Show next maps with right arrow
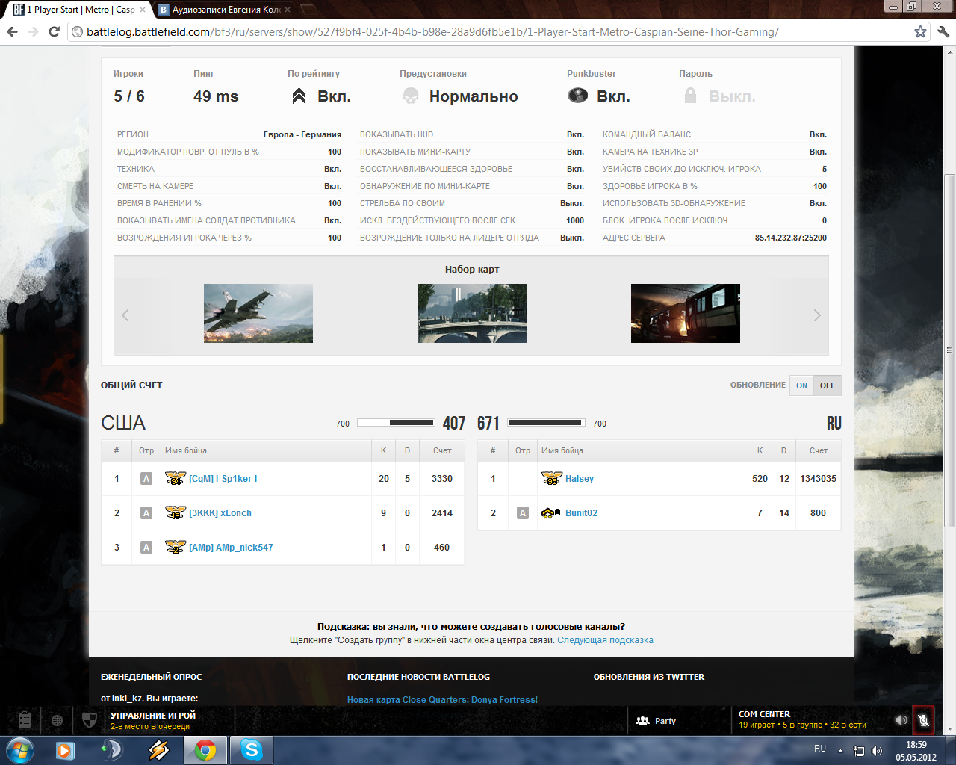Viewport: 956px width, 765px height. pos(817,315)
